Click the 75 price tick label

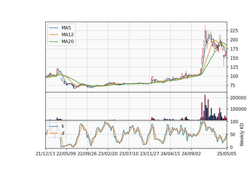[x=233, y=86]
